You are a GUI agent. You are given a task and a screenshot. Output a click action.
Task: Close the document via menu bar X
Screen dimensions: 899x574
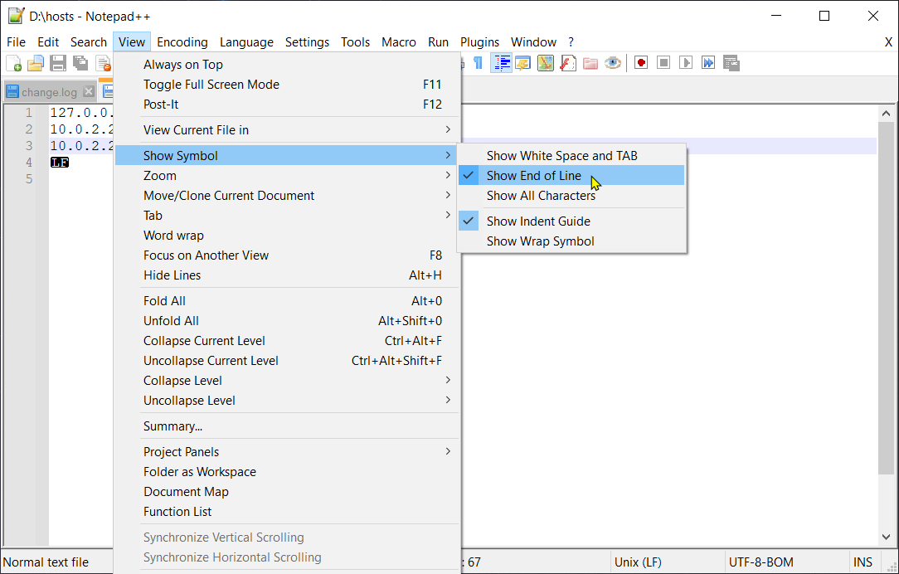tap(888, 41)
